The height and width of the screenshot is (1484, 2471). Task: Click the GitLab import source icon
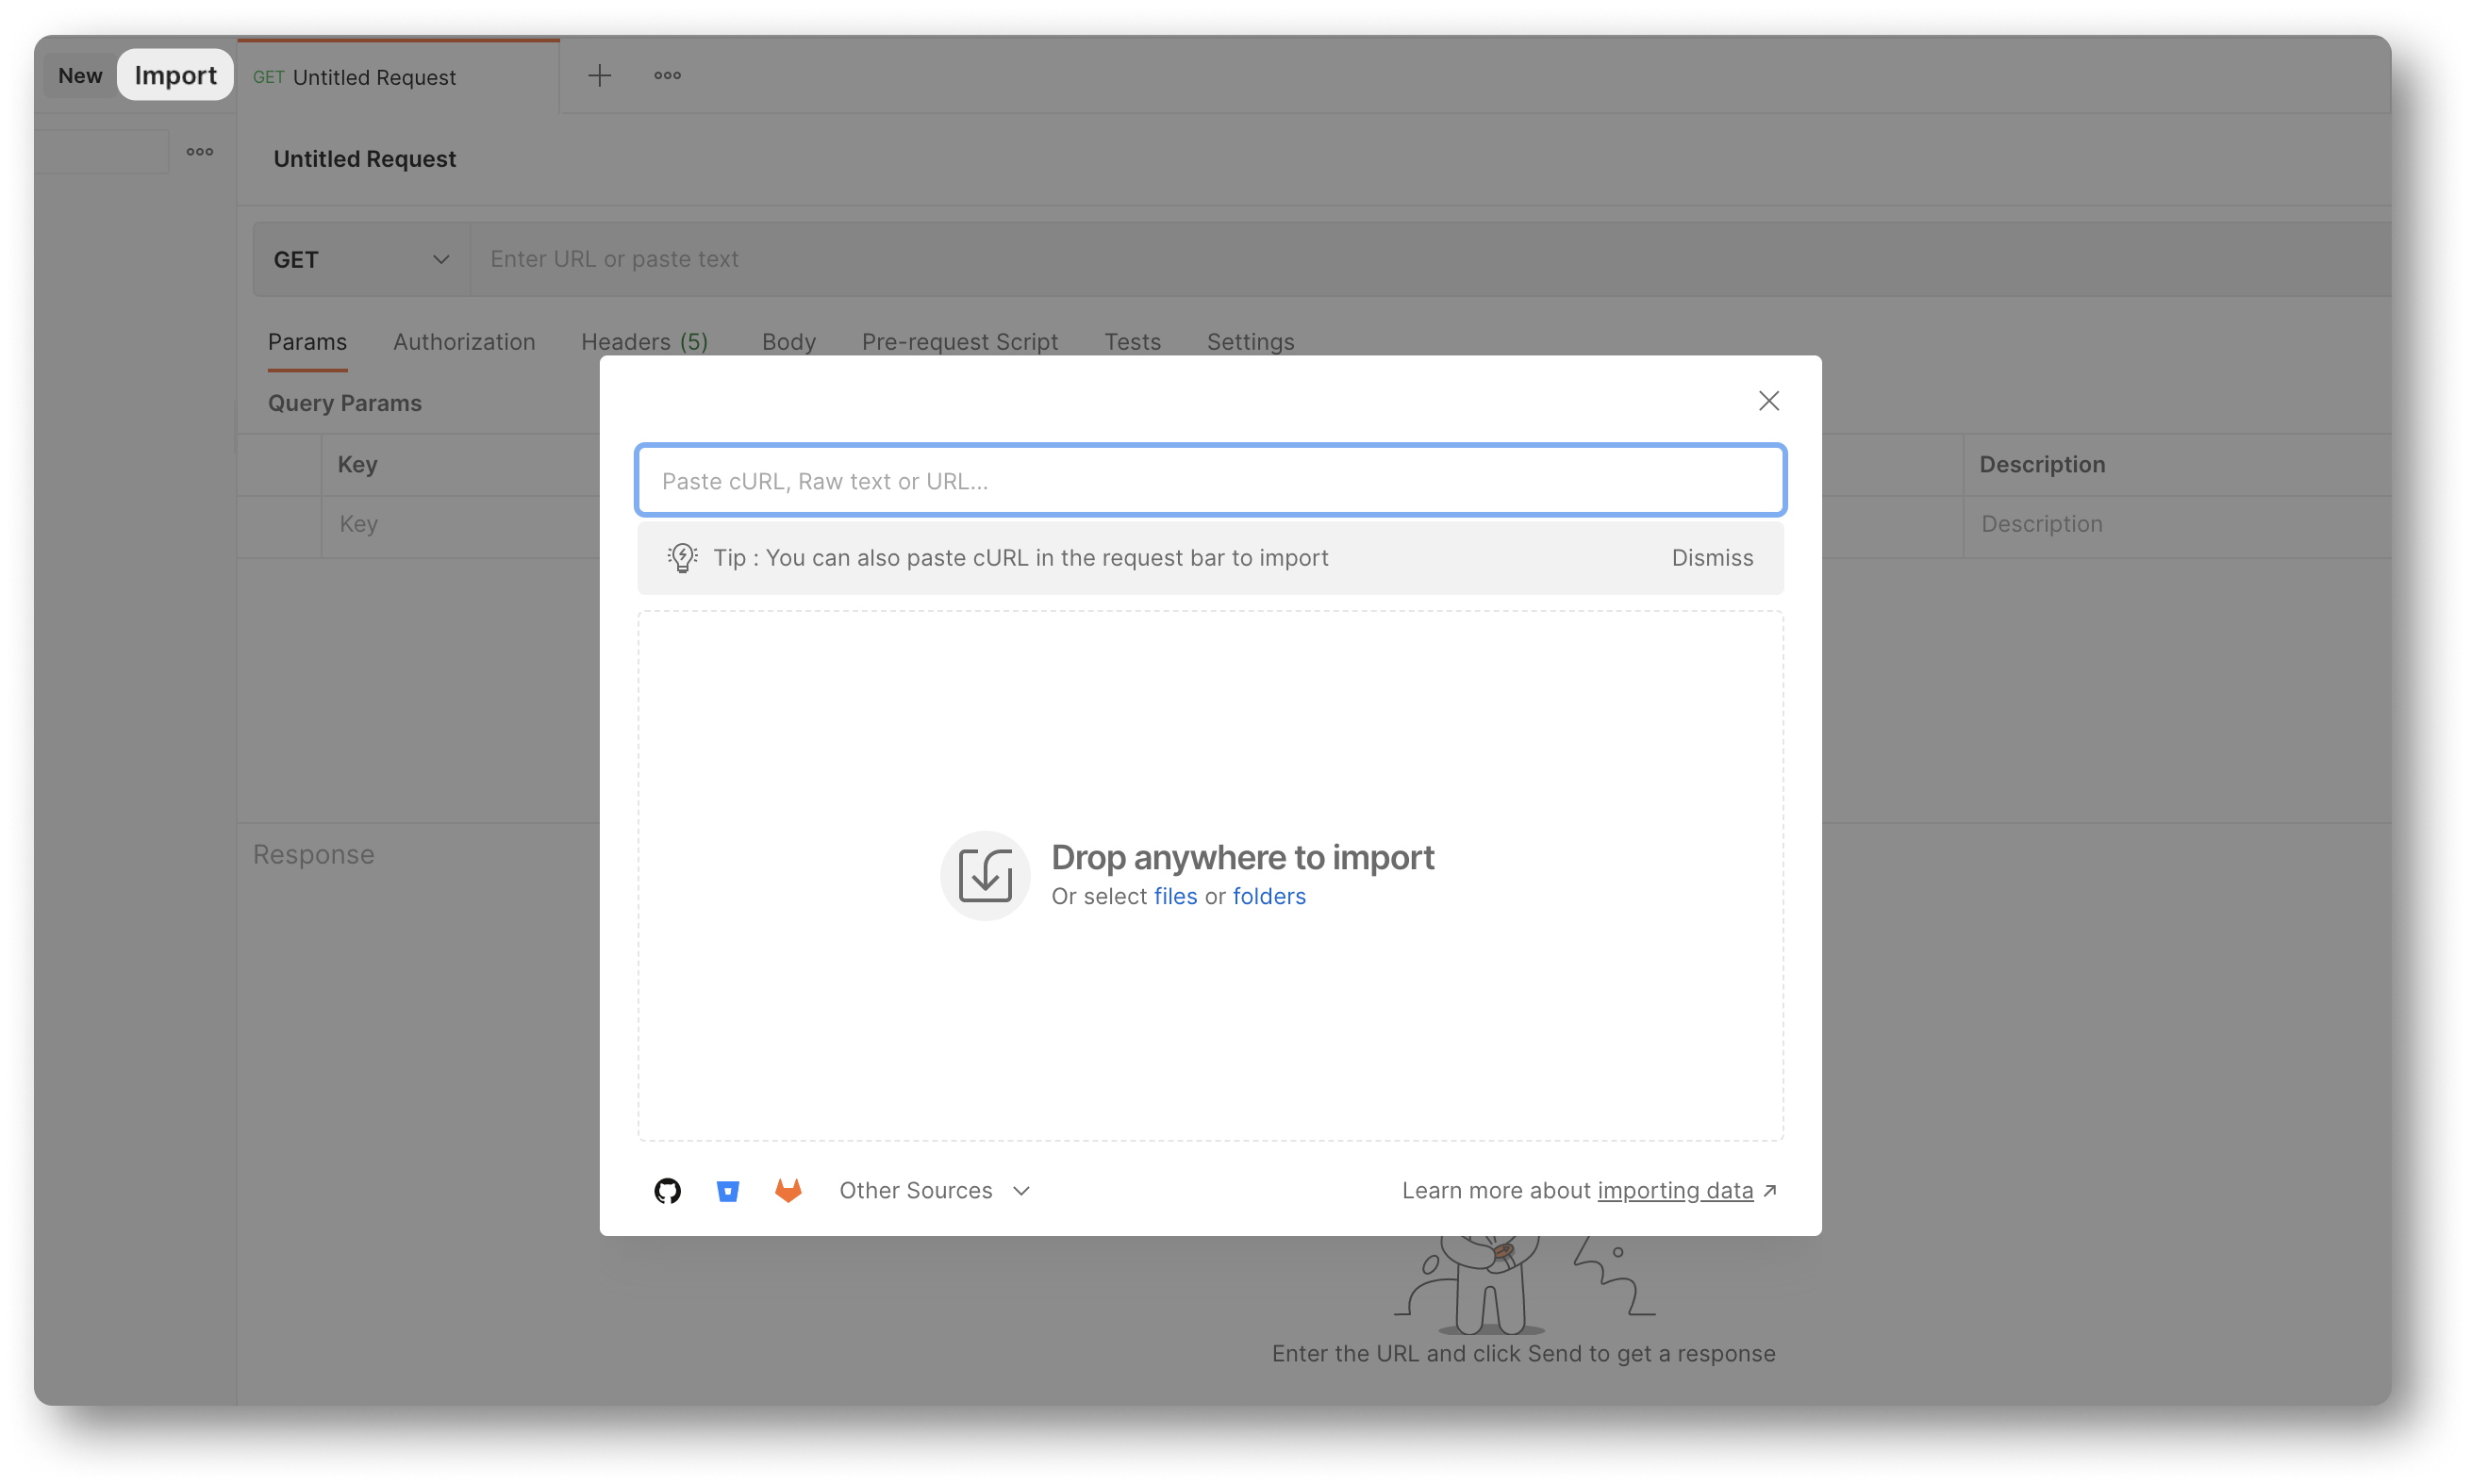coord(789,1189)
